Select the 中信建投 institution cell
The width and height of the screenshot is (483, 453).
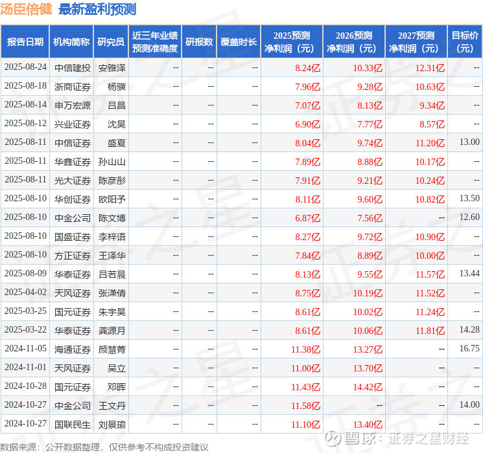[x=73, y=68]
